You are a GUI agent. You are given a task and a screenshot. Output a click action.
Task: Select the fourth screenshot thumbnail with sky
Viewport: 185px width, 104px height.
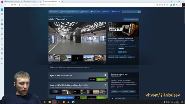click(89, 58)
